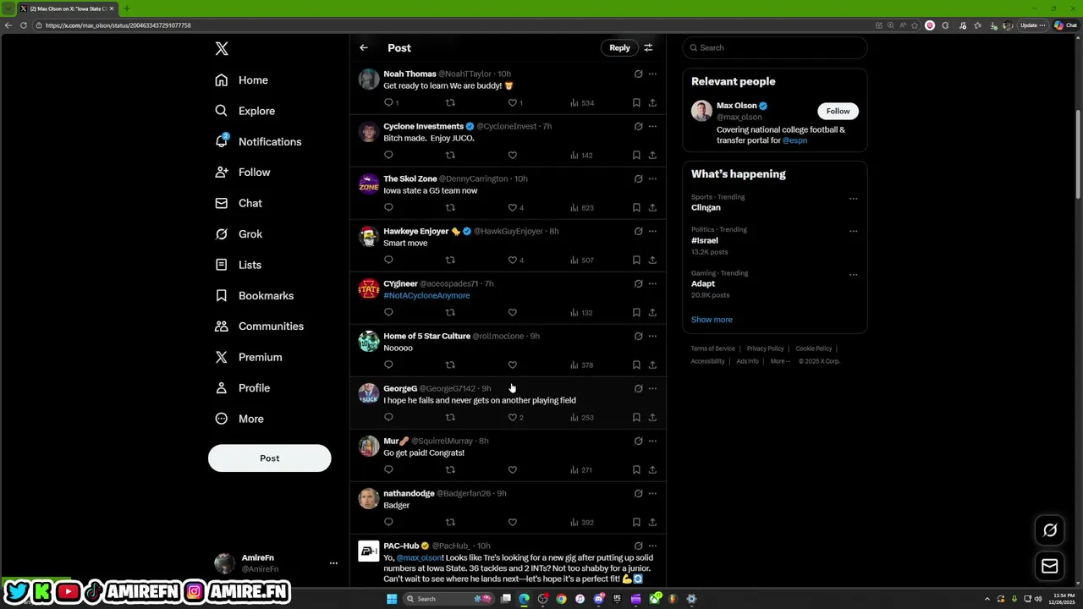
Task: Bookmark nathandodge's Badger reply
Action: pyautogui.click(x=636, y=523)
